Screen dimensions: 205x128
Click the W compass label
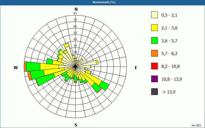(16, 68)
